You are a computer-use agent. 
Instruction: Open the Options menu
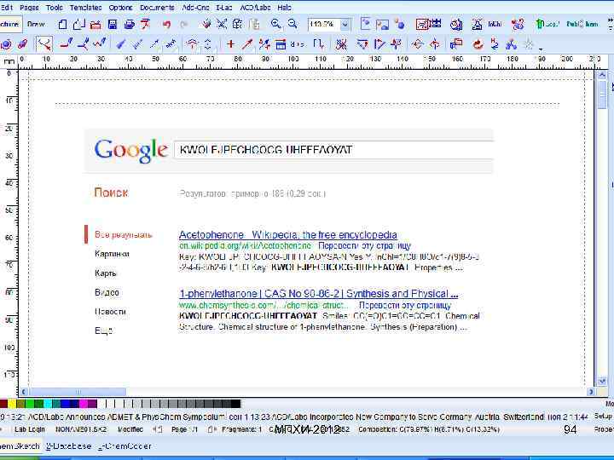click(120, 8)
